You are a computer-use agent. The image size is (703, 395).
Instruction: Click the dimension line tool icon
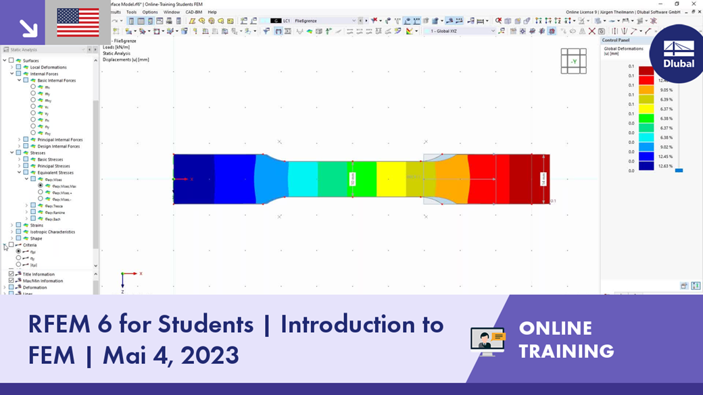(480, 21)
